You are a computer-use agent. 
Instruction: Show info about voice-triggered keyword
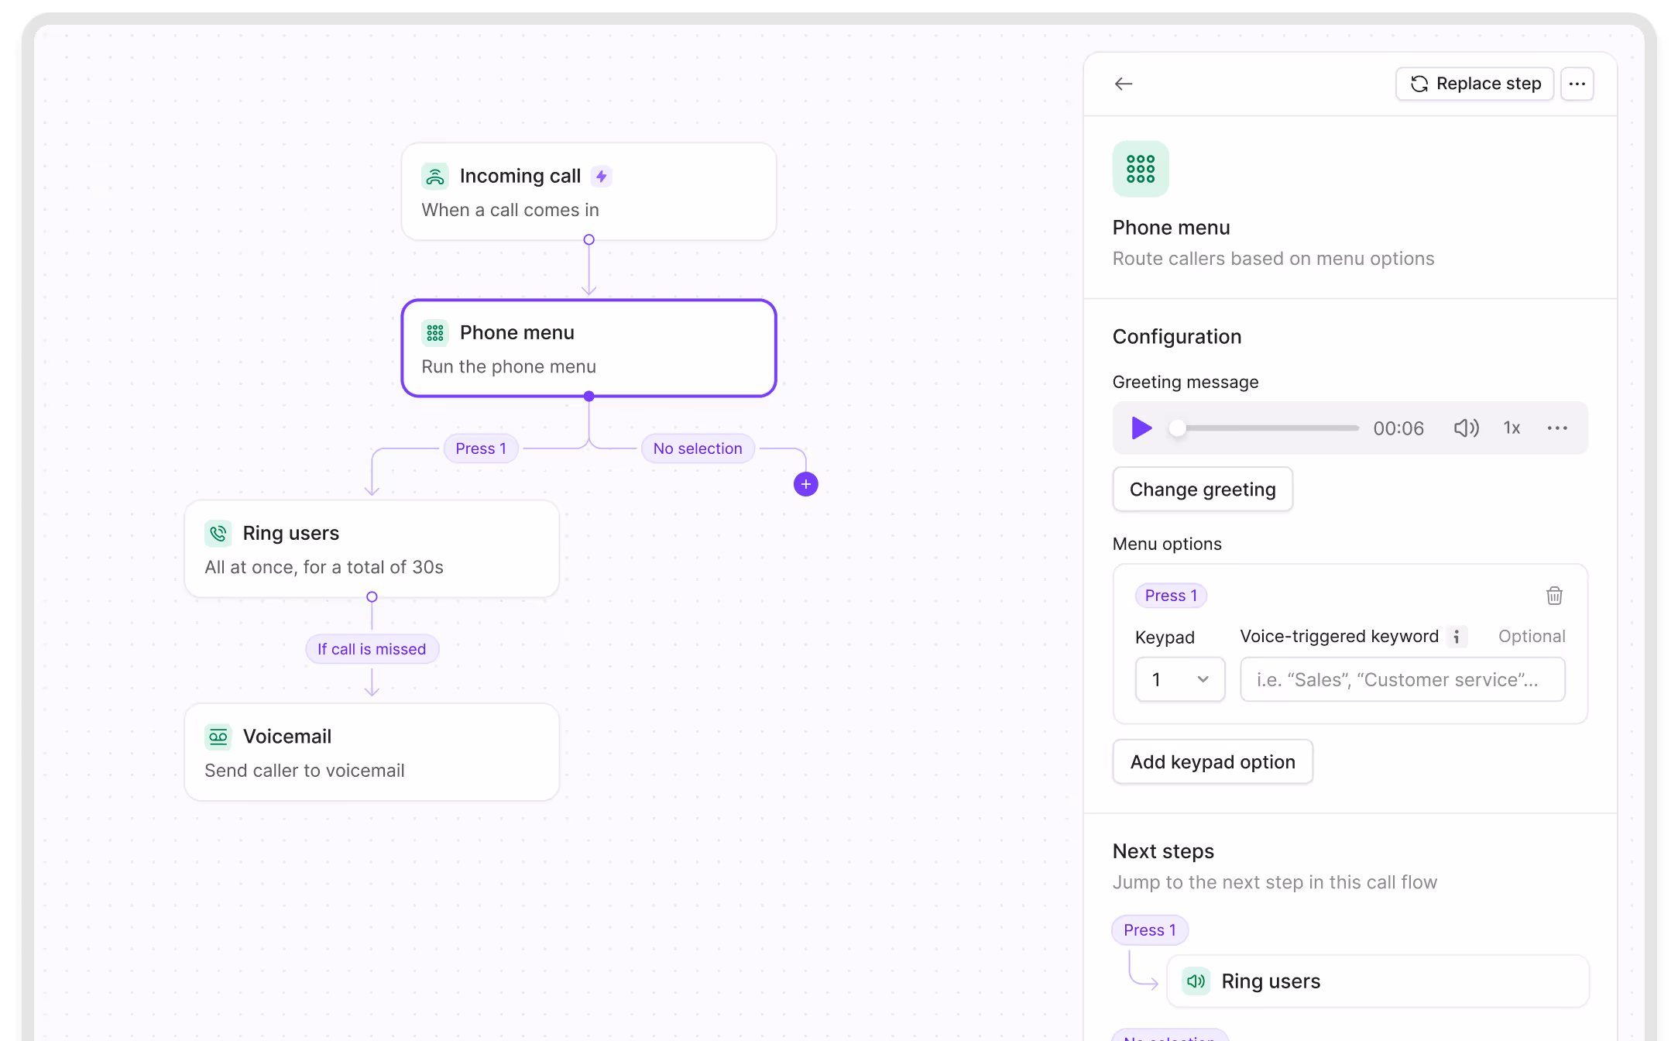[1457, 637]
